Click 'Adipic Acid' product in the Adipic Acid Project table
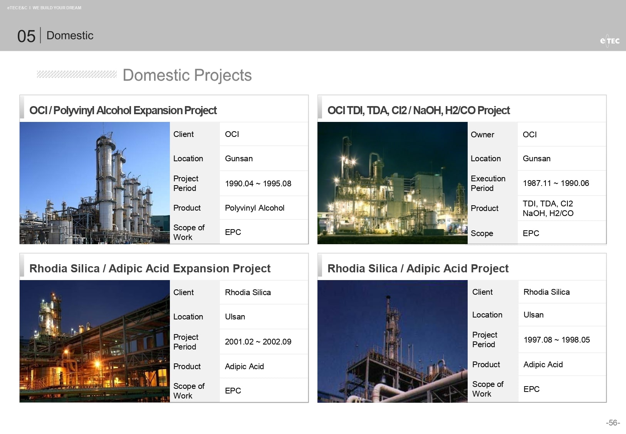 [543, 365]
